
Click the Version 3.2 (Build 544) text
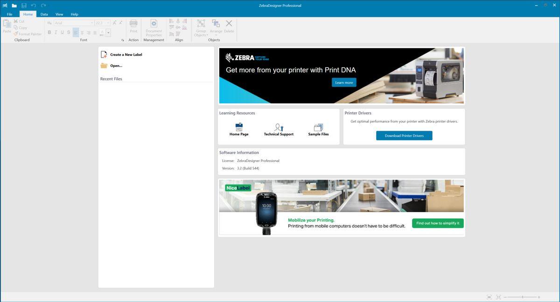point(241,168)
